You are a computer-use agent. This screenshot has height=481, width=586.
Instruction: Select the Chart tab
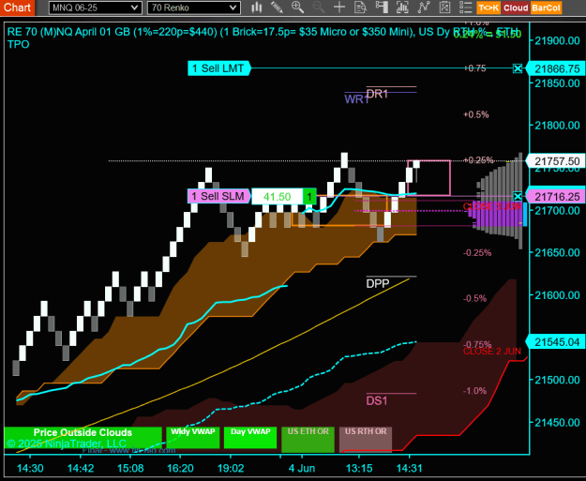pos(17,8)
